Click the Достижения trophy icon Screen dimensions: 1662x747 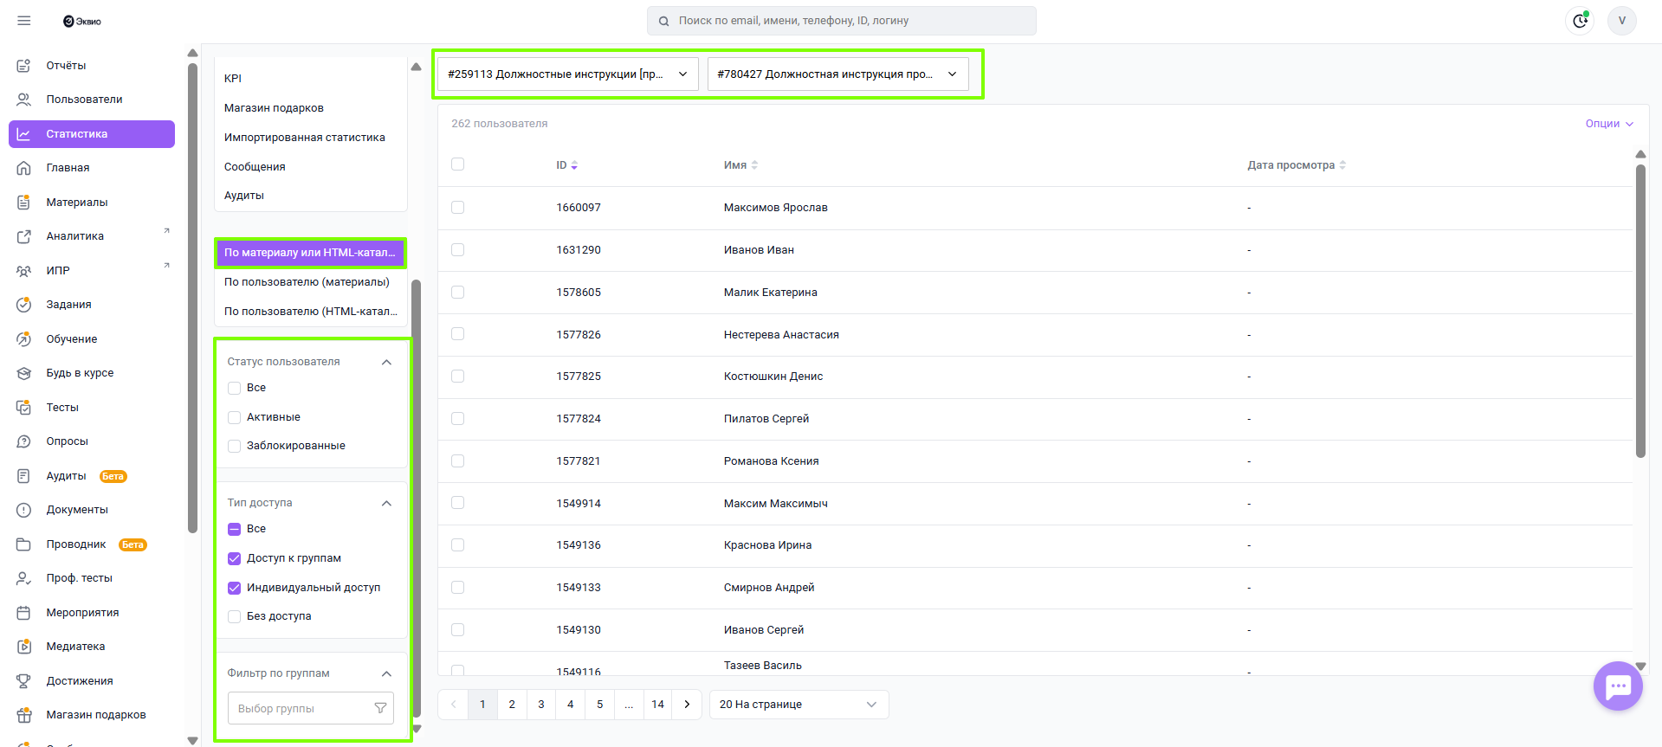click(x=24, y=681)
